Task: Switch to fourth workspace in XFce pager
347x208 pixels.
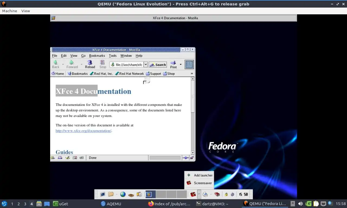Action: click(x=182, y=194)
